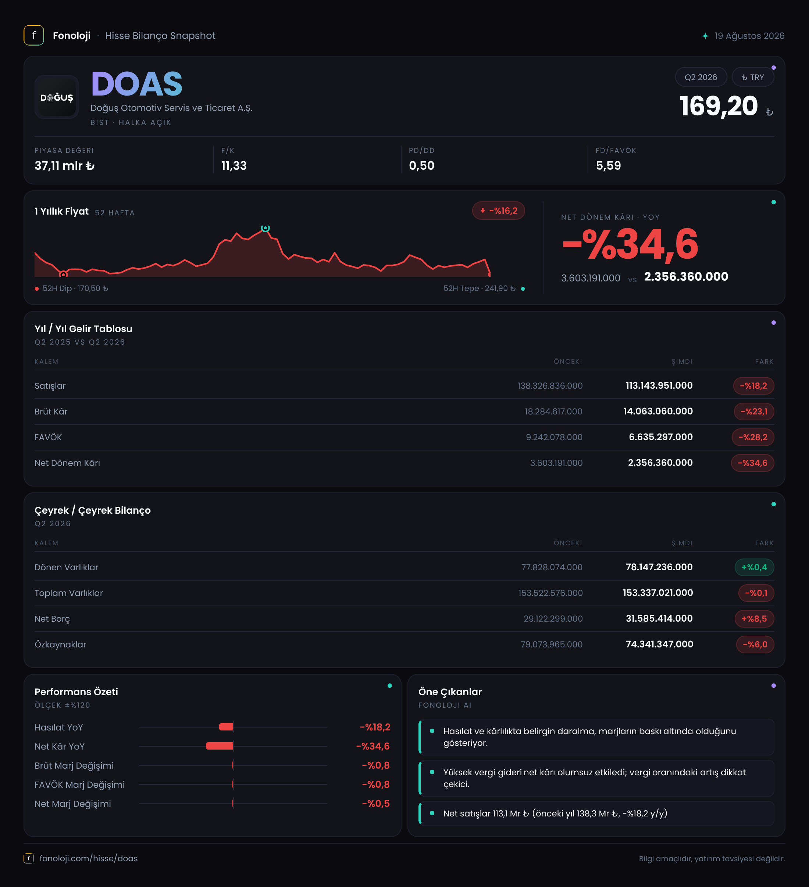Click the small Fonoloji icon in footer
Image resolution: width=809 pixels, height=887 pixels.
[29, 858]
